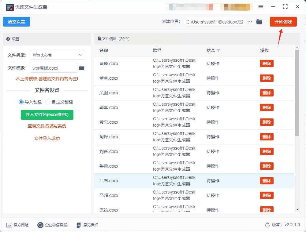Viewport: 306px width, 232px height.
Task: Select file name 郭嘉.docx
Action: click(109, 107)
